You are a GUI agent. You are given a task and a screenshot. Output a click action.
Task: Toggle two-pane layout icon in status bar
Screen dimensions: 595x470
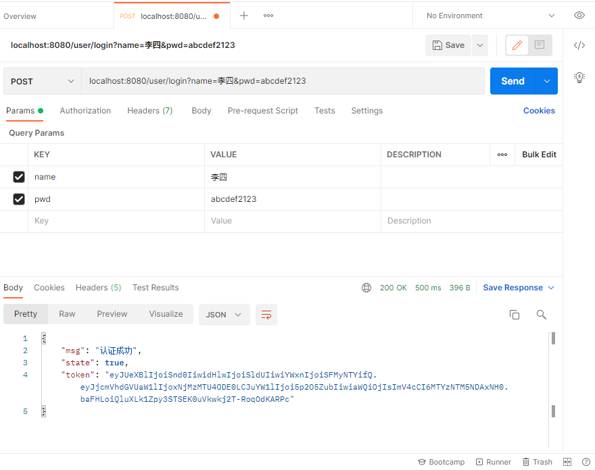(x=567, y=462)
